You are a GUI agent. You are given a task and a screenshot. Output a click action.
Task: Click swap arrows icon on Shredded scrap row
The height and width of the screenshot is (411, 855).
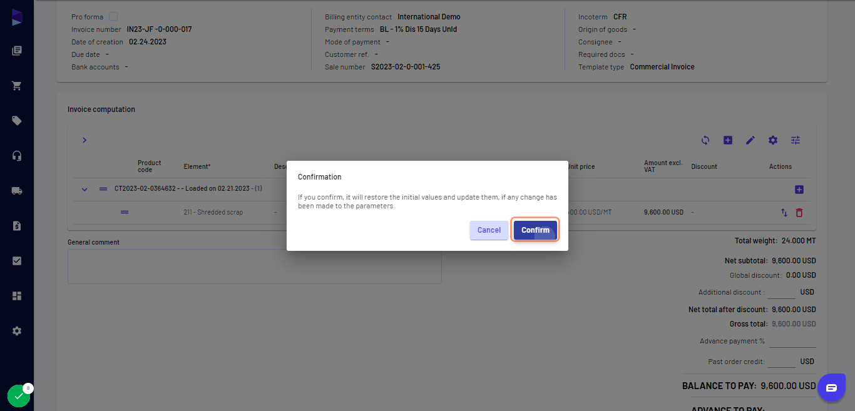tap(784, 213)
